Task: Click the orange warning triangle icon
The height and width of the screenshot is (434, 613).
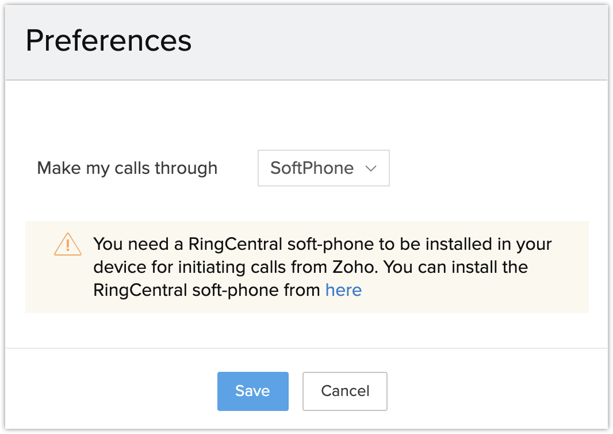Action: point(67,244)
